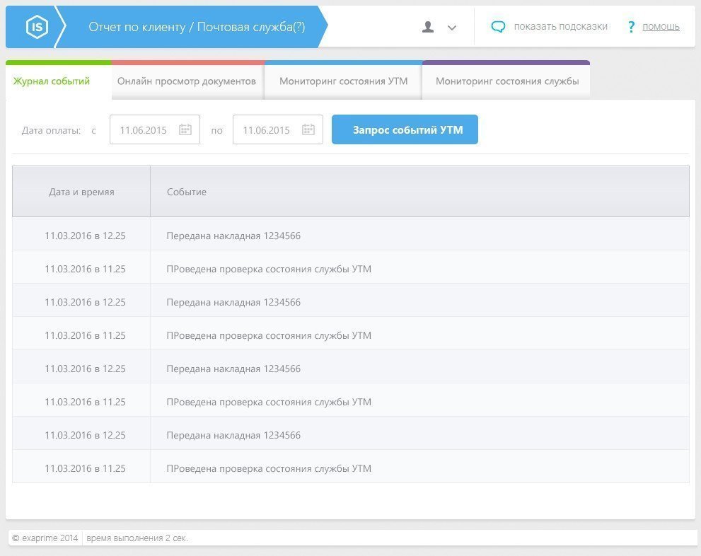Open the 'помощь' help link

coord(661,27)
